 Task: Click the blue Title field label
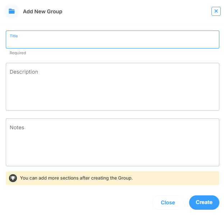(x=14, y=36)
